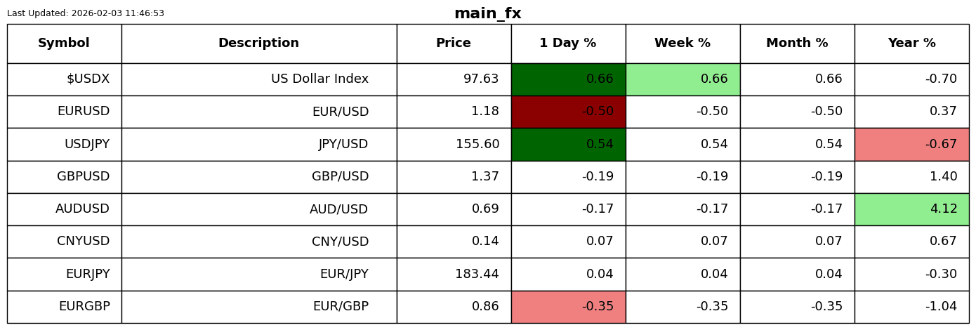This screenshot has width=976, height=330.
Task: Click the light red EURGBP 1 Day cell
Action: (568, 307)
